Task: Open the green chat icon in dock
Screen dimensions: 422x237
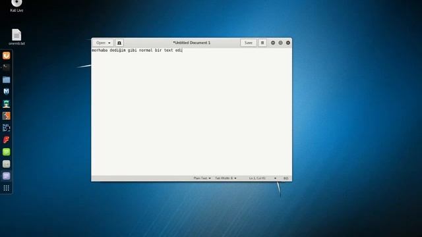Action: (6, 152)
